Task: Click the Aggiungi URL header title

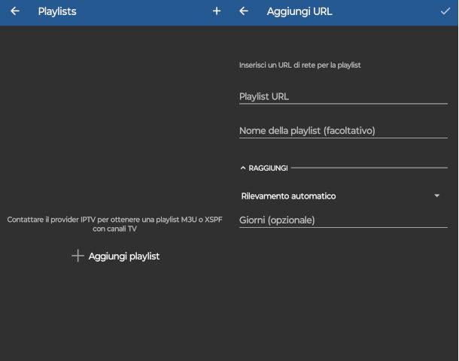Action: (x=299, y=11)
